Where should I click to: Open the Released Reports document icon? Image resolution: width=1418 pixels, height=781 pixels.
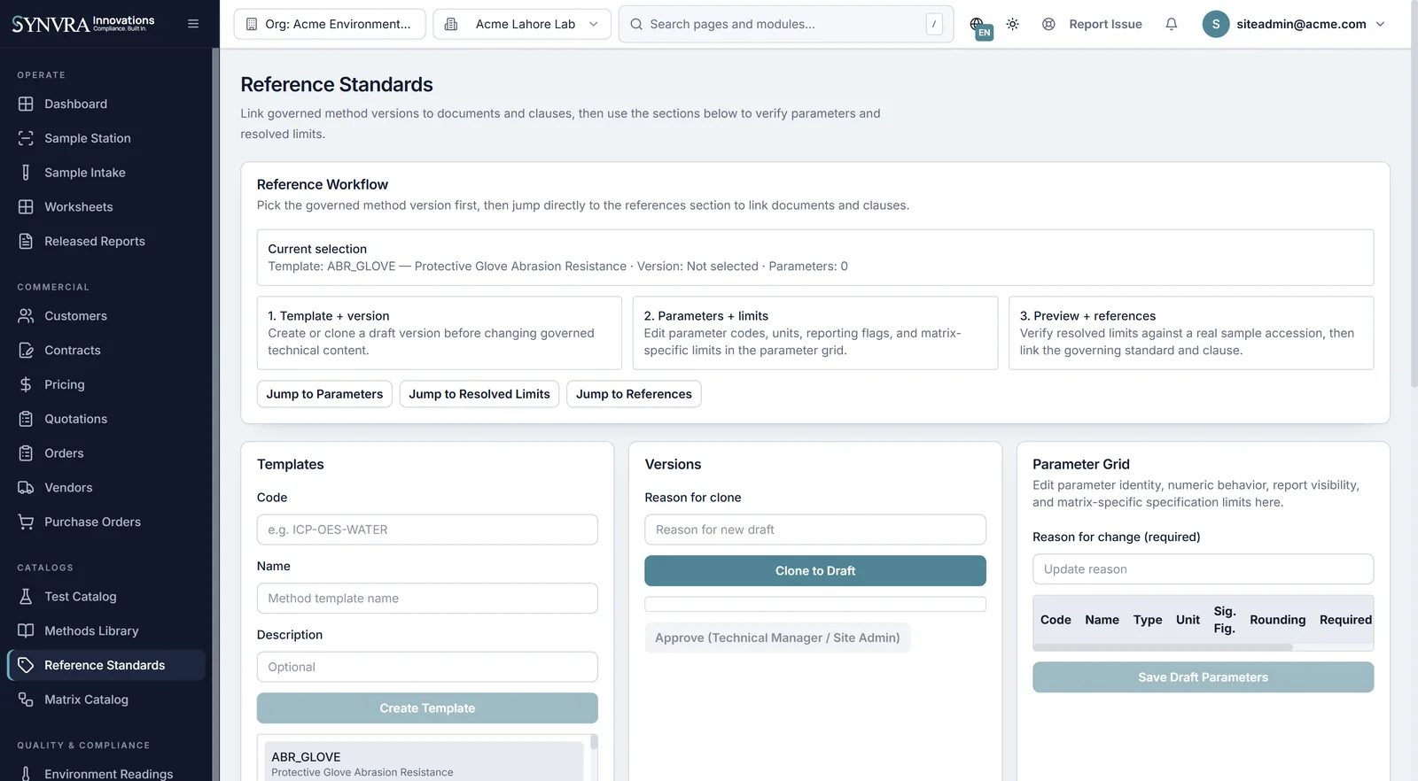tap(26, 241)
